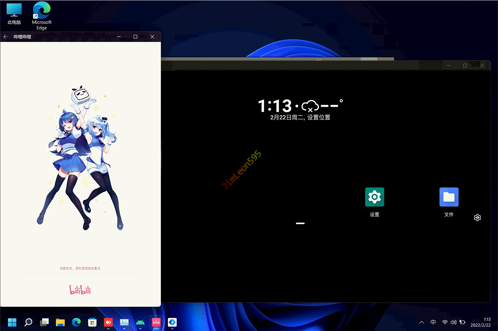Image resolution: width=498 pixels, height=331 pixels.
Task: Click the 加载失败 retry message
Action: tap(80, 268)
